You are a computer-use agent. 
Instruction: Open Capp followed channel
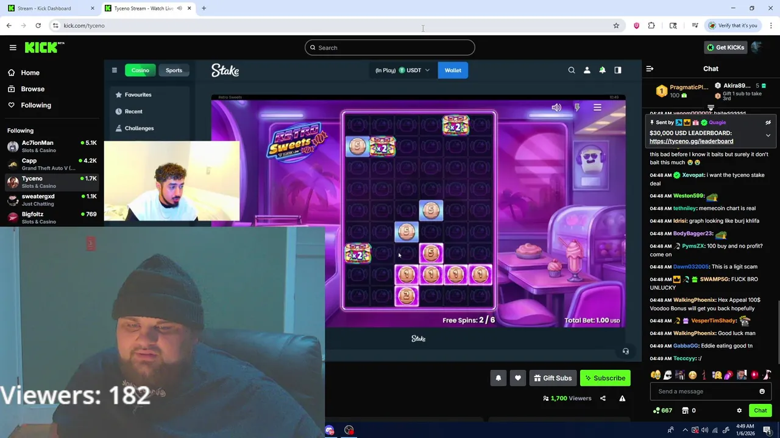tap(52, 164)
